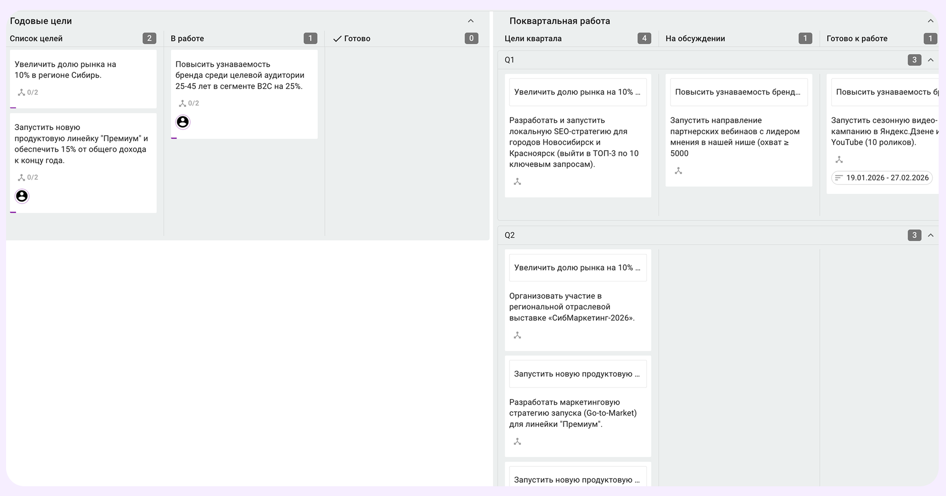Collapse the Q2 swimlane

(x=930, y=235)
